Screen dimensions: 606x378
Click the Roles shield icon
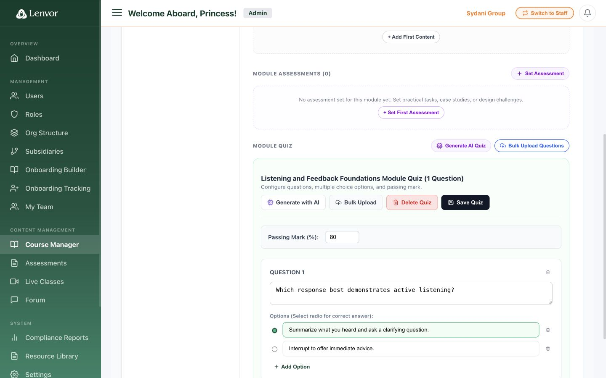click(x=14, y=114)
